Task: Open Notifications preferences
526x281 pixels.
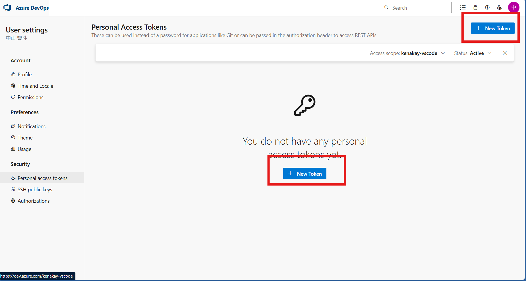Action: point(31,126)
